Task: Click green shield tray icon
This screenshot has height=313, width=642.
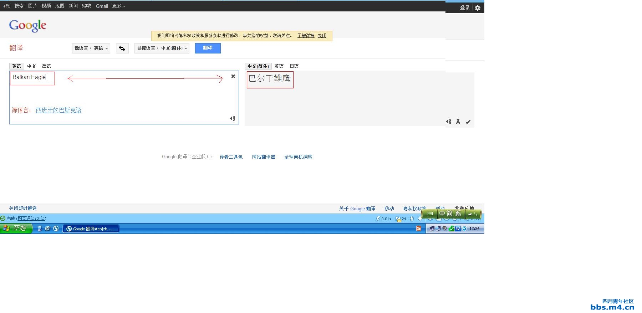Action: [x=452, y=229]
